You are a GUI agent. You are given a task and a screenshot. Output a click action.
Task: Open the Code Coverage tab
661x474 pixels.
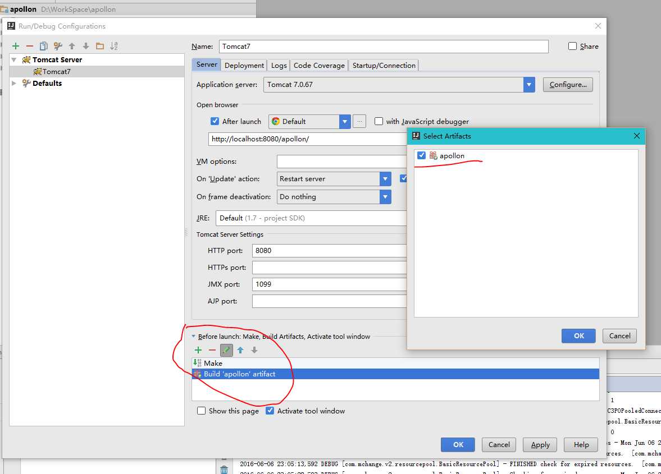click(x=319, y=65)
